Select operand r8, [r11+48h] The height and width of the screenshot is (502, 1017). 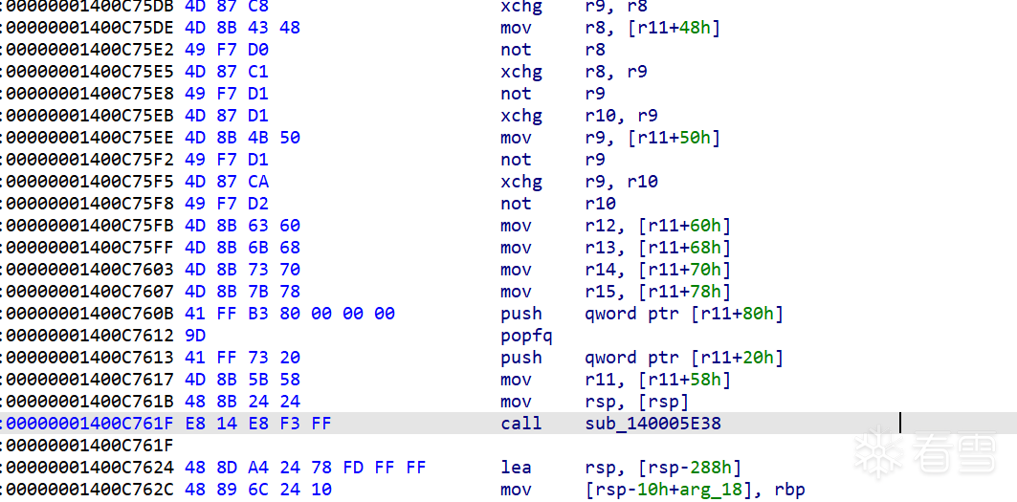652,28
